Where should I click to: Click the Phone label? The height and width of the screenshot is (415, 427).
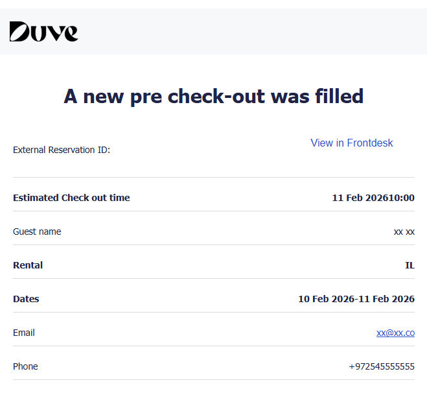(25, 366)
